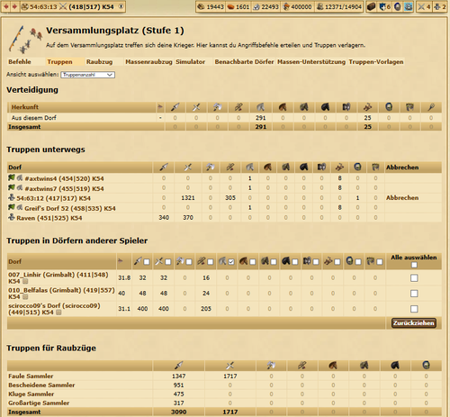The width and height of the screenshot is (450, 417).
Task: Click Aus diesem Dorf row label
Action: point(33,118)
